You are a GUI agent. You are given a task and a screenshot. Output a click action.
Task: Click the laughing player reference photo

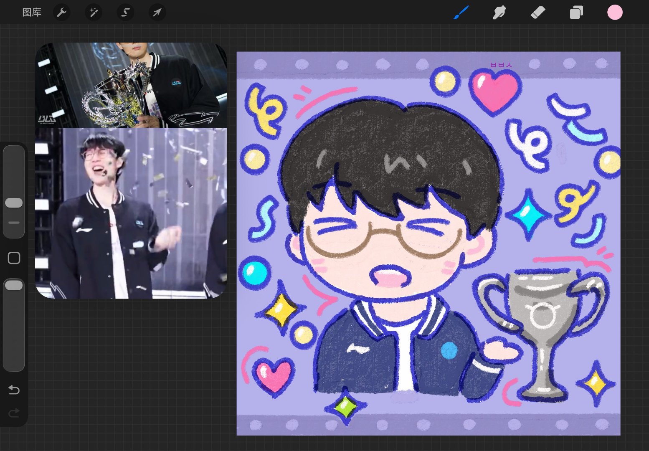[x=131, y=213]
